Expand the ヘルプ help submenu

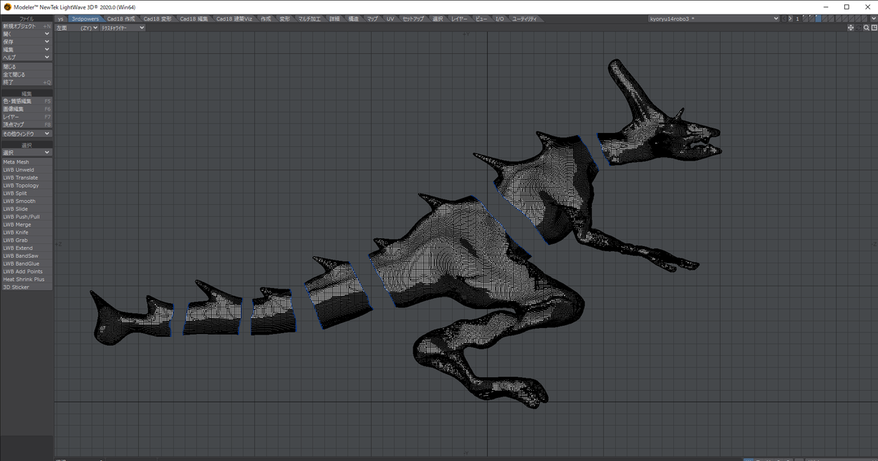(x=26, y=57)
